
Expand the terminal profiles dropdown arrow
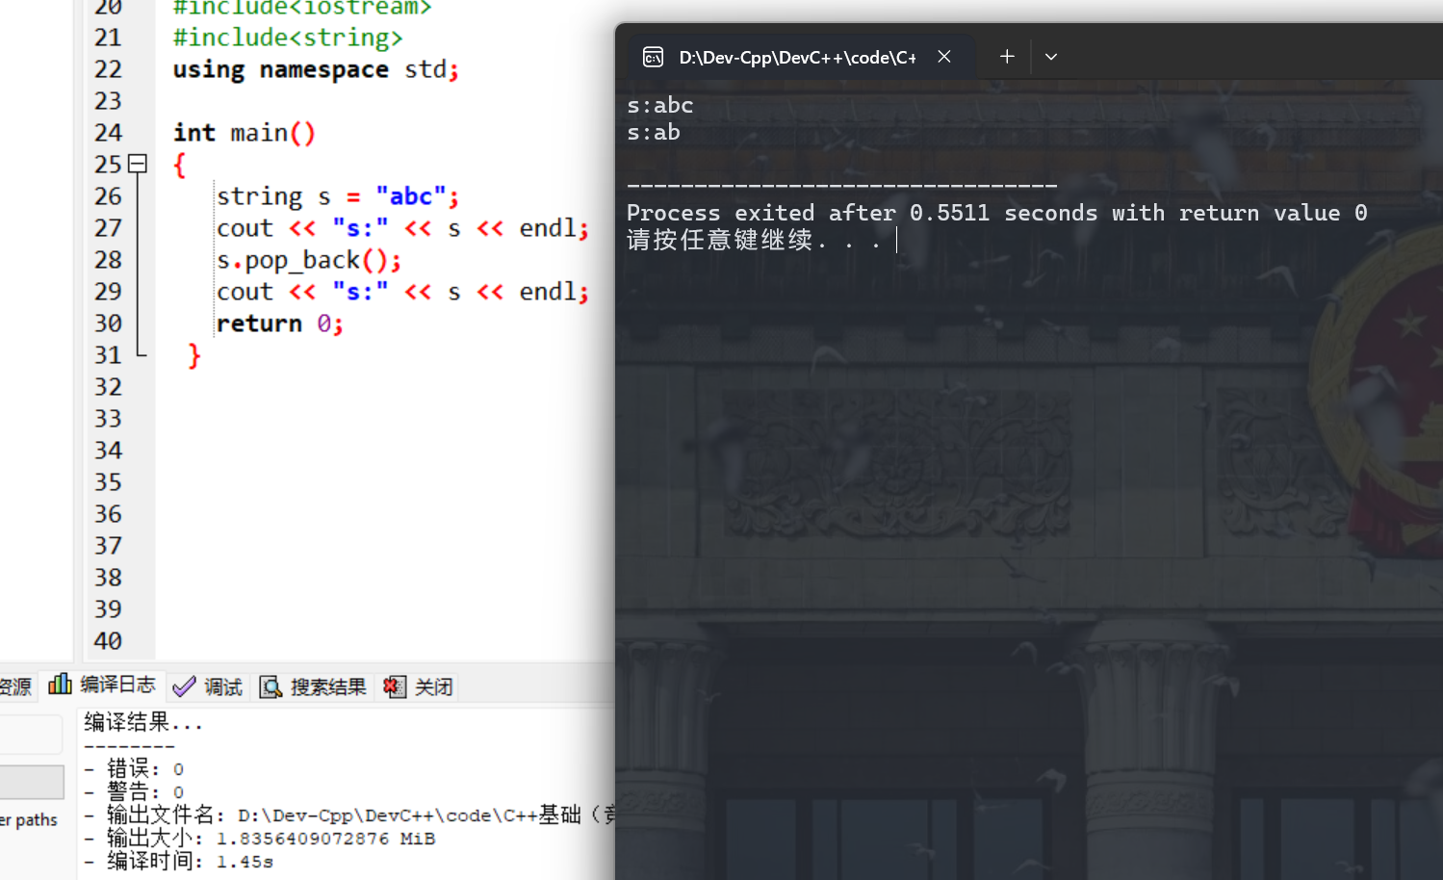(1051, 57)
